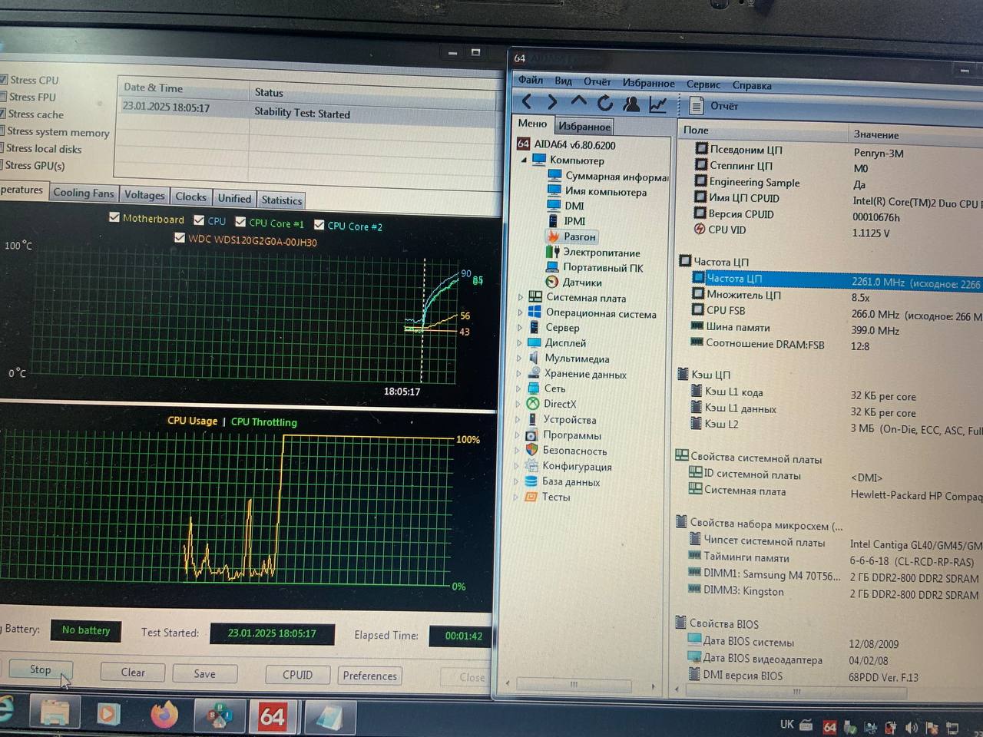Select the AIDA64 v6.80.6200 root node
Image resolution: width=983 pixels, height=737 pixels.
tap(566, 144)
